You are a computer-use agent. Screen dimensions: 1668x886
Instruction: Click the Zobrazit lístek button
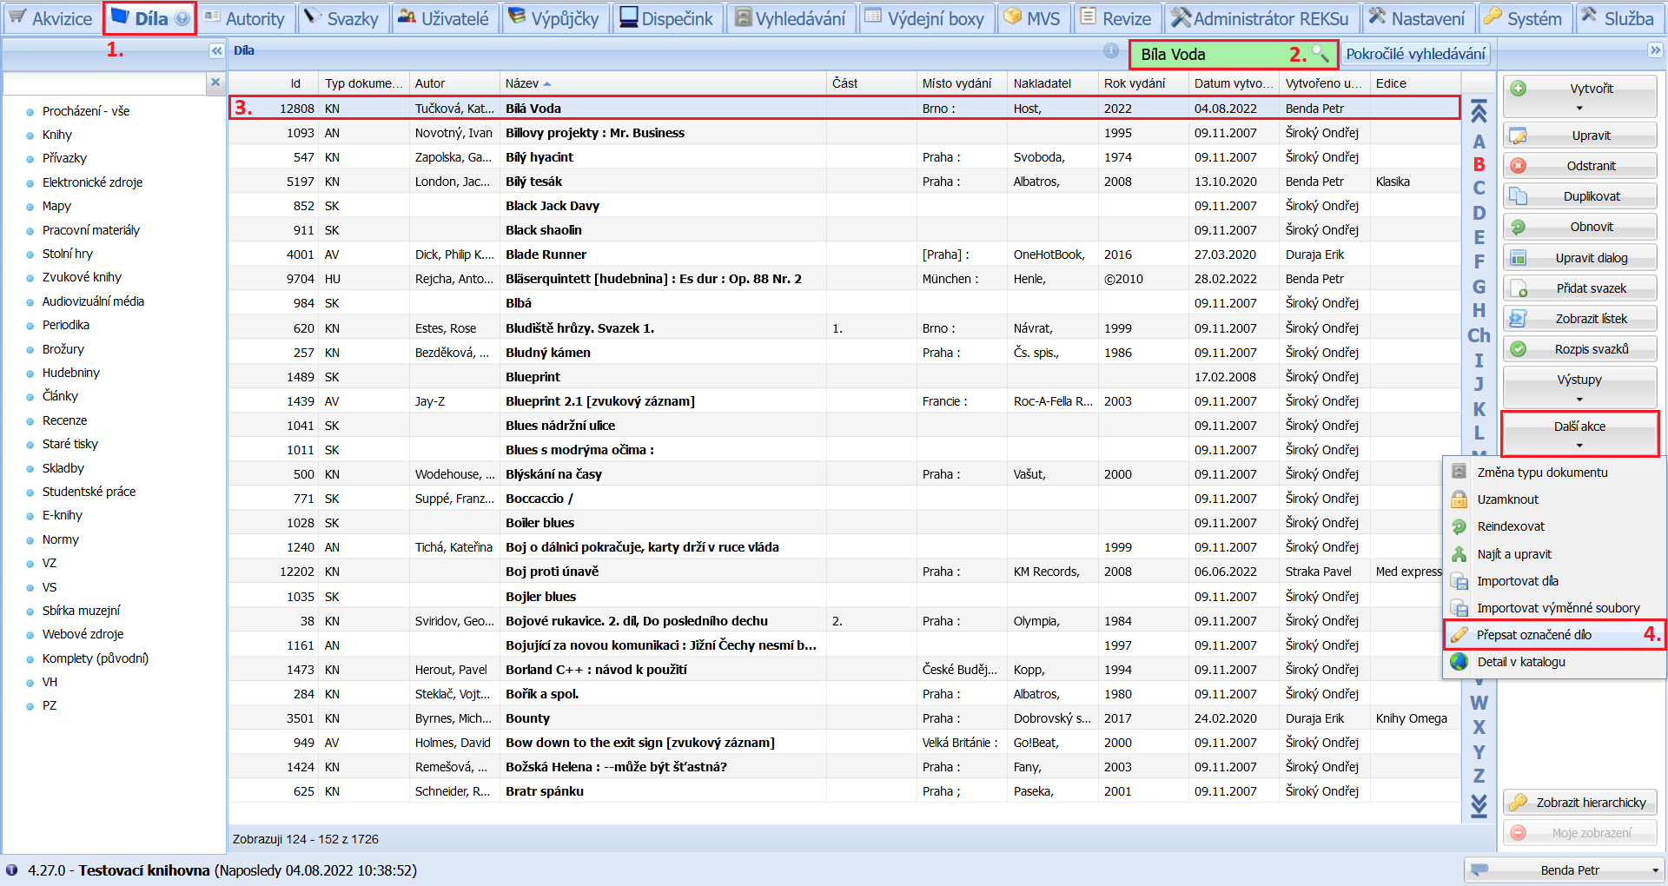coord(1579,319)
